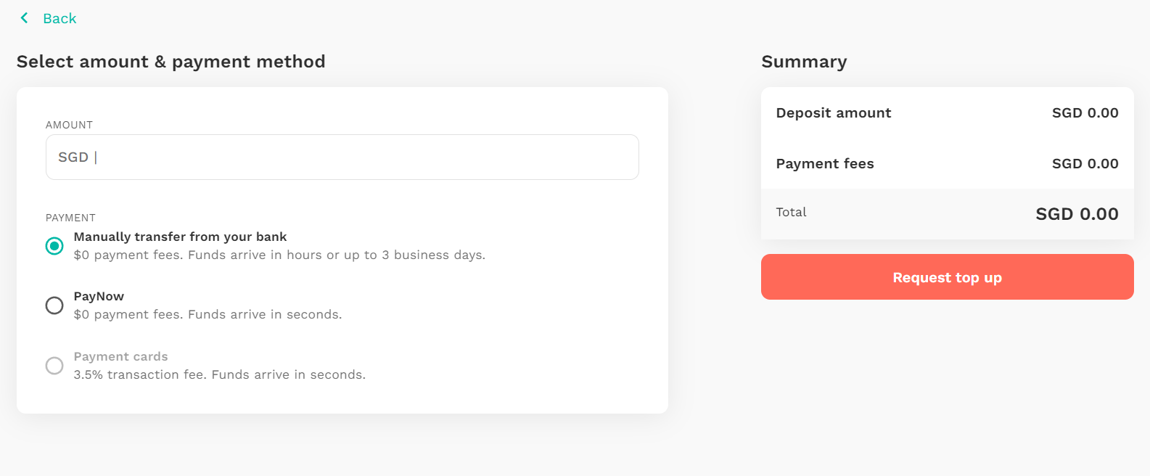Viewport: 1150px width, 476px height.
Task: Click the '3.5% transaction fee' description text
Action: (220, 374)
